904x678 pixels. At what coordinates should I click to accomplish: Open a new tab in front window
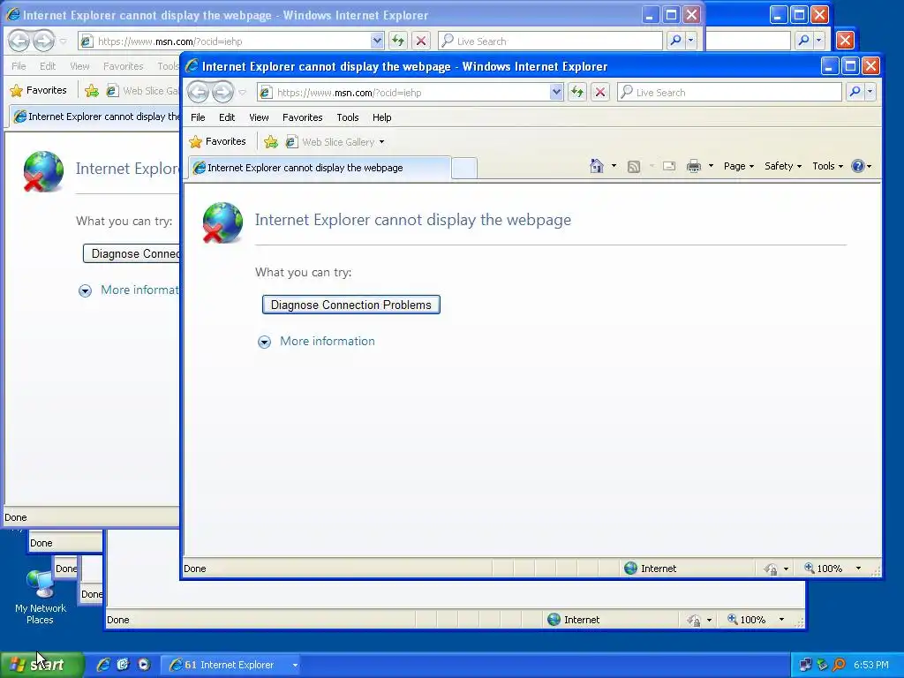[x=464, y=168]
